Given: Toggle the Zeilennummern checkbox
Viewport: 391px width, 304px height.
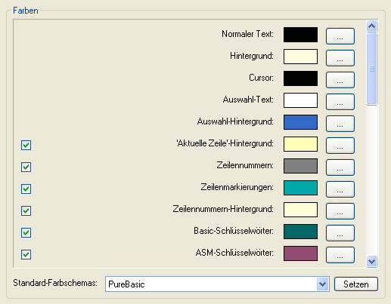Looking at the screenshot, I should (x=26, y=167).
